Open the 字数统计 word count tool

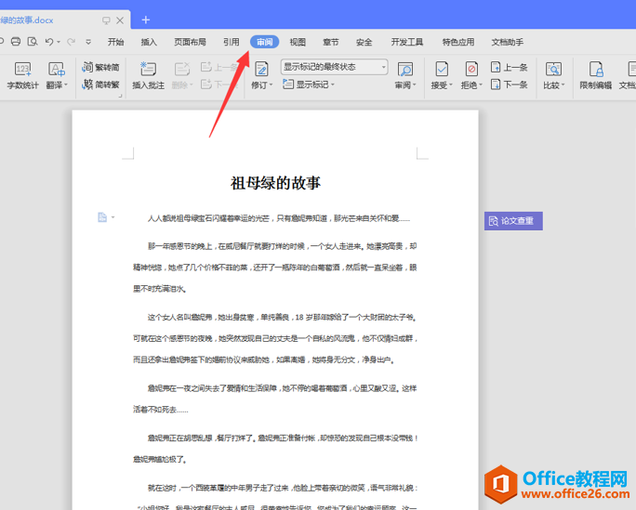[22, 75]
